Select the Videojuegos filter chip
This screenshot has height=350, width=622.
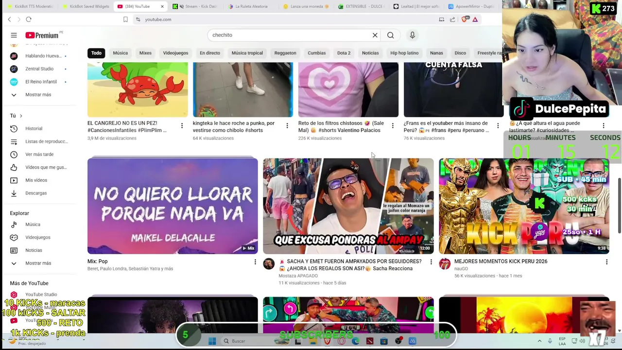point(175,53)
